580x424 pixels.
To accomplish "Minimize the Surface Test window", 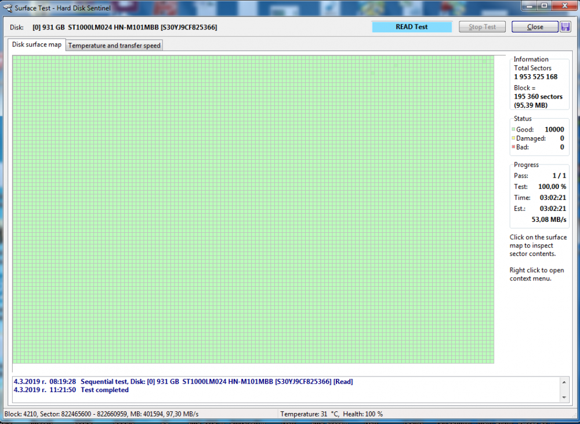I will point(530,6).
